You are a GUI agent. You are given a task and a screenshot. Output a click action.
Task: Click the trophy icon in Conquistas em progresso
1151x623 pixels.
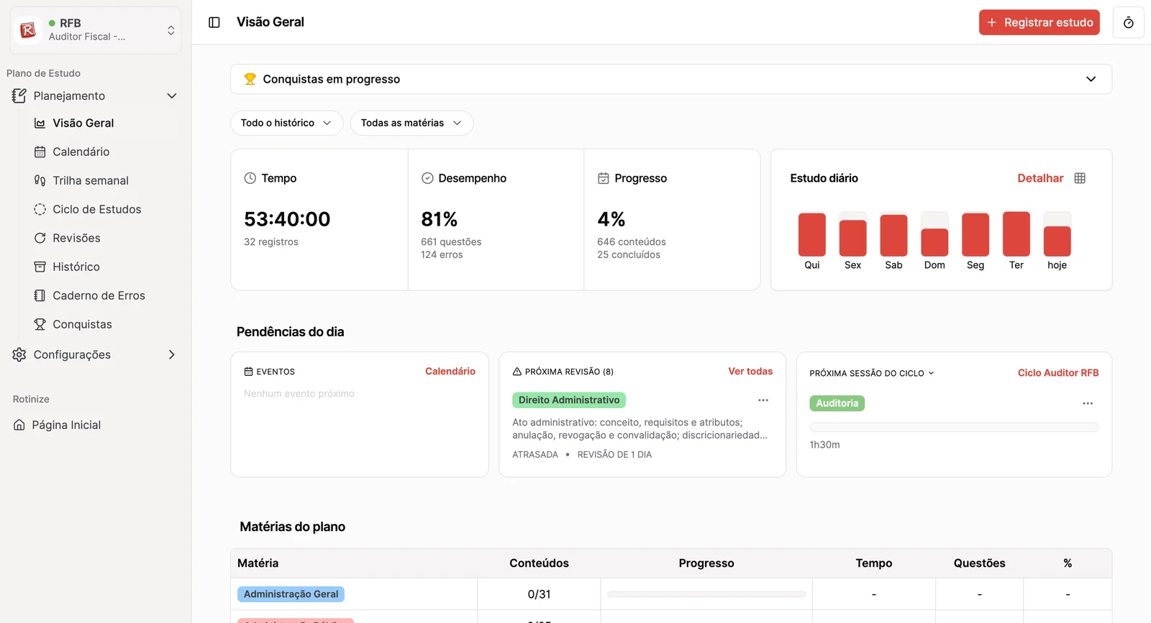[x=250, y=79]
